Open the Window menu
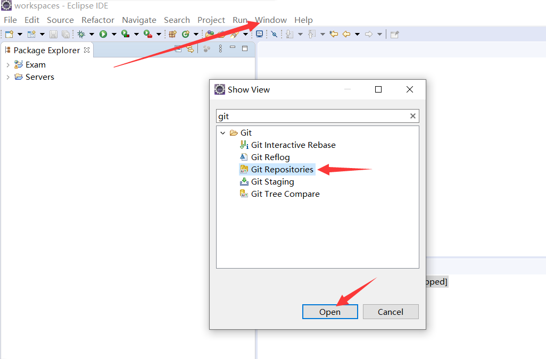Viewport: 546px width, 359px height. pyautogui.click(x=271, y=20)
